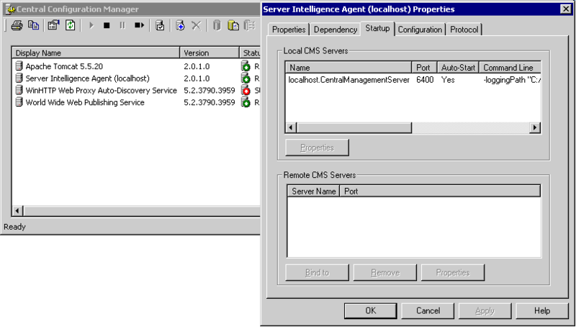This screenshot has width=576, height=327.
Task: Click the Print icon in Central Configuration Manager
Action: [x=17, y=25]
